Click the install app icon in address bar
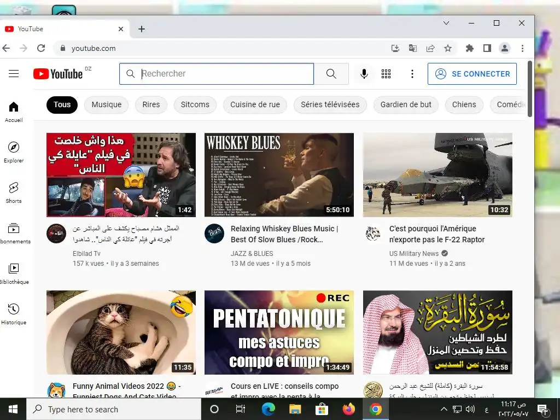Screen dimensions: 560x420 tap(395, 48)
